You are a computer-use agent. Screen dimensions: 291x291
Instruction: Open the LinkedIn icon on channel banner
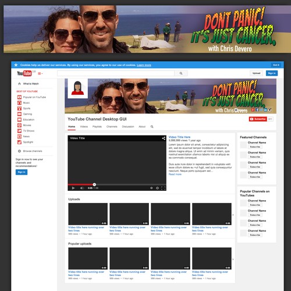(265, 110)
